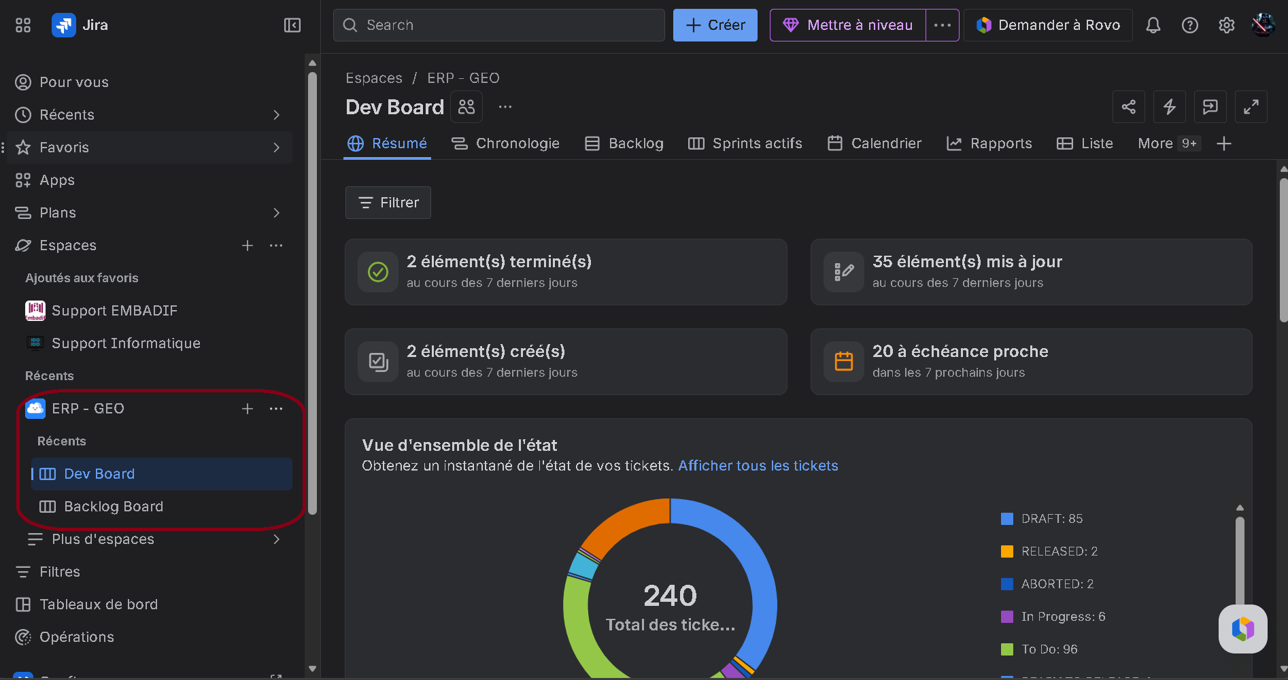Image resolution: width=1288 pixels, height=680 pixels.
Task: Click the plus icon next to ERP - GEO
Action: click(x=248, y=409)
